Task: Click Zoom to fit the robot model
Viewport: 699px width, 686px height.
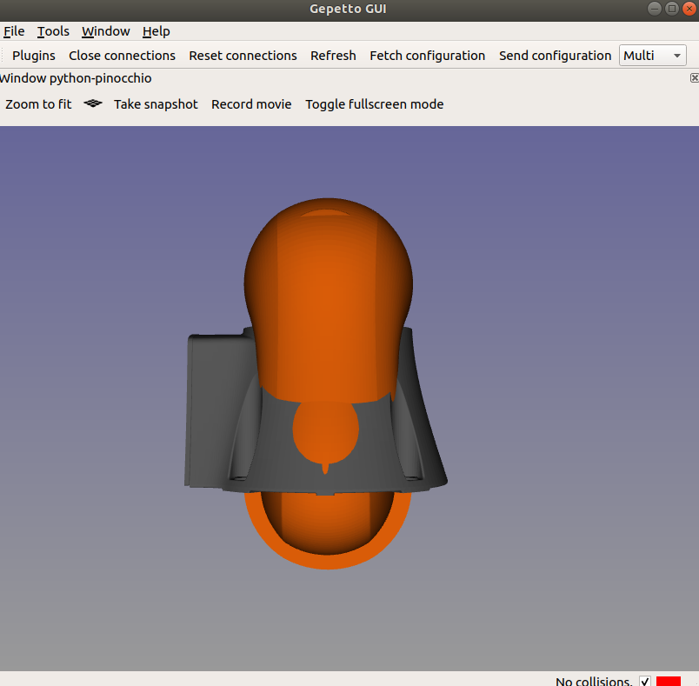Action: (38, 103)
